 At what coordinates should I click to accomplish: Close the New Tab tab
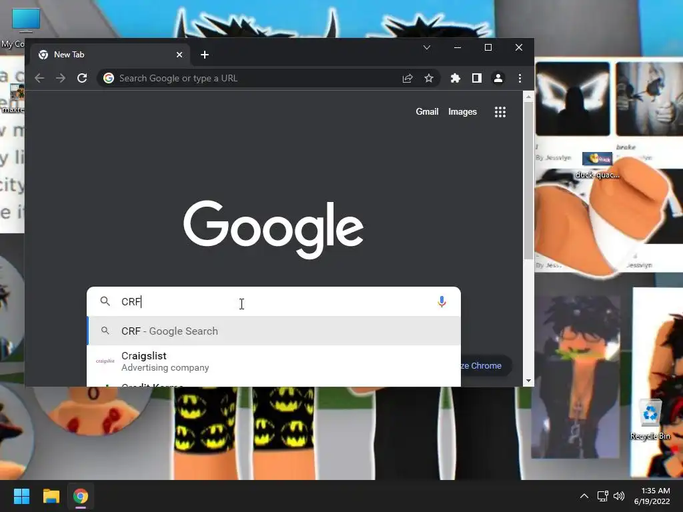[x=179, y=55]
